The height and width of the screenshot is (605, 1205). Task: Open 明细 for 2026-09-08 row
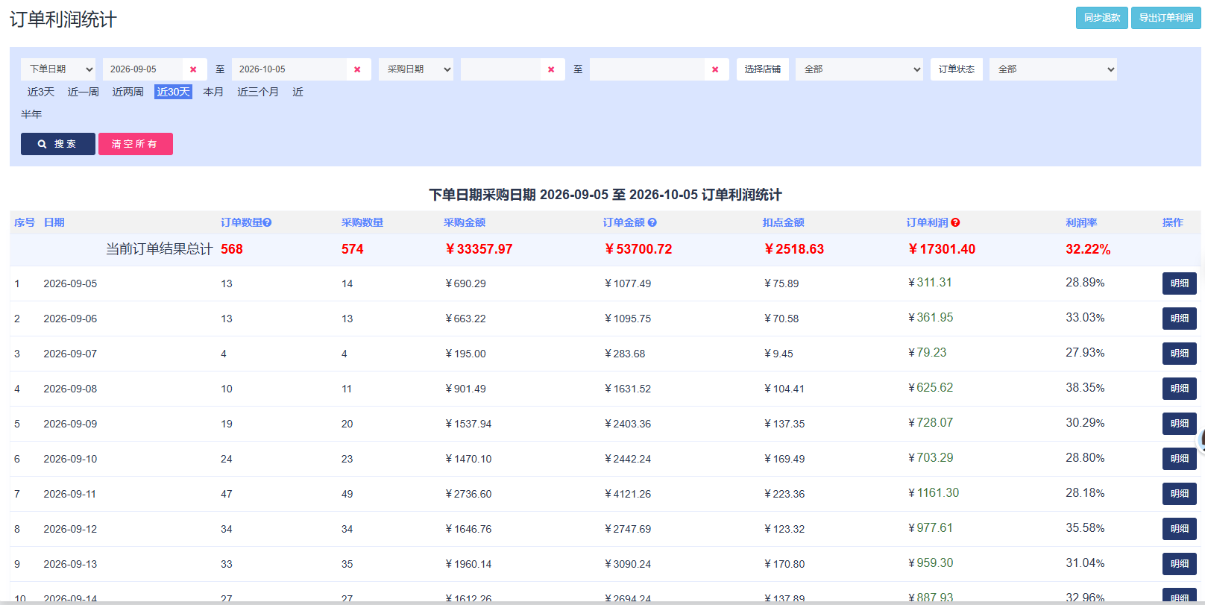coord(1180,389)
